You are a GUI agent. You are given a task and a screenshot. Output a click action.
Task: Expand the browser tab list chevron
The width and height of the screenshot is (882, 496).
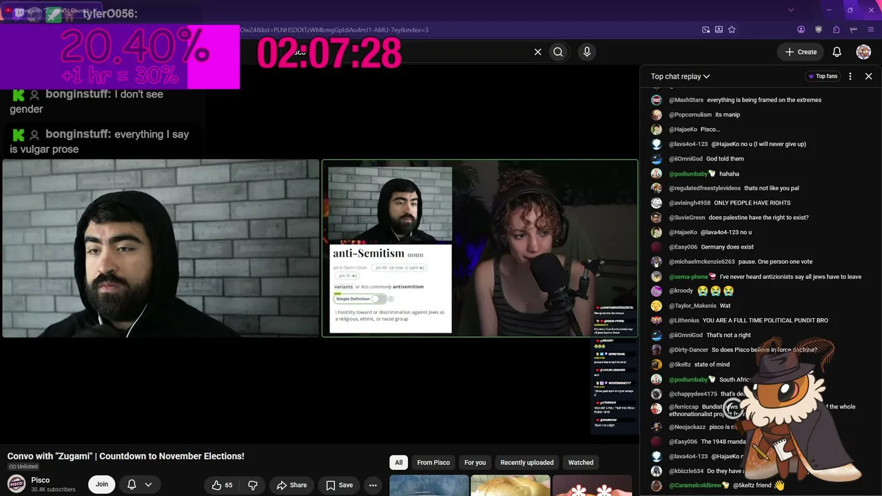(791, 10)
